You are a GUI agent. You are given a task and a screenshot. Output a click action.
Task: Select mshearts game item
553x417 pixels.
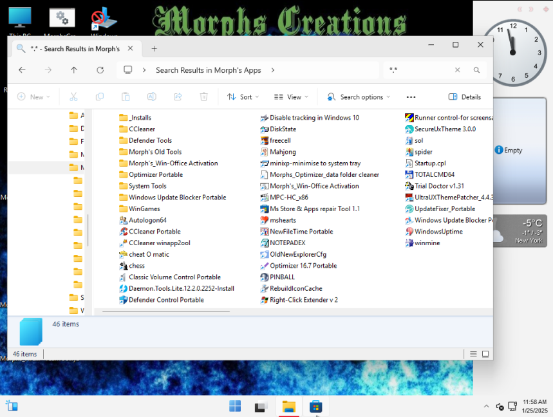(x=278, y=220)
